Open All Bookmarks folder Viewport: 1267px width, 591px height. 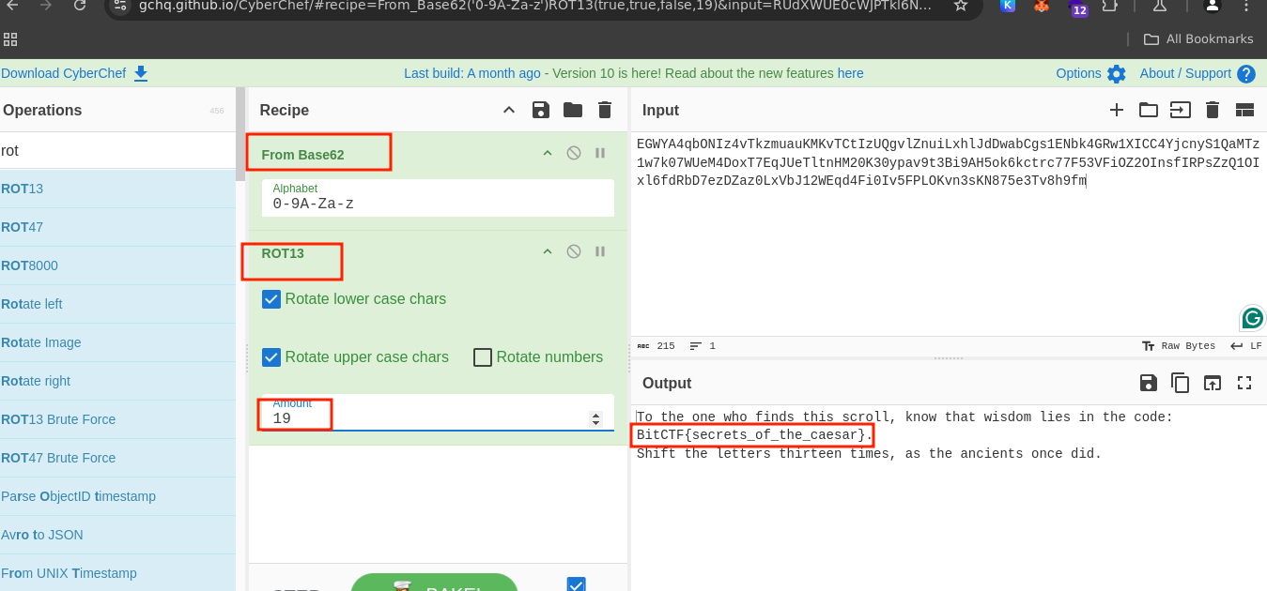1198,39
